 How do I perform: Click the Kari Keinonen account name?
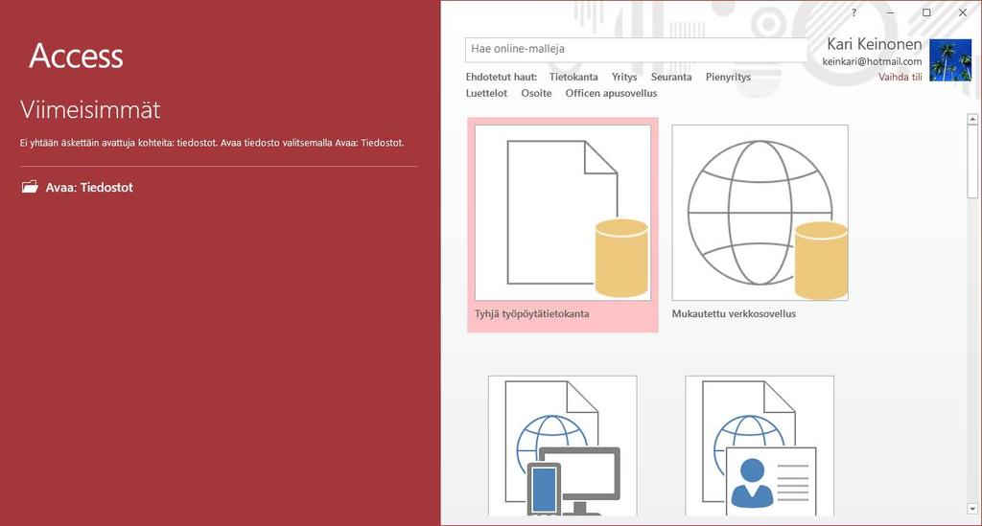875,44
